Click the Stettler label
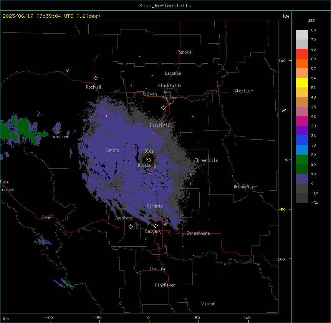The height and width of the screenshot is (323, 331). pyautogui.click(x=243, y=91)
